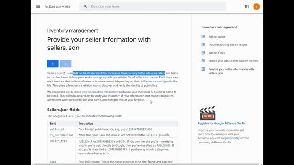Select Provide your seller information with sellers.json sidebar item
Viewport: 294px width, 165px height.
(231, 71)
